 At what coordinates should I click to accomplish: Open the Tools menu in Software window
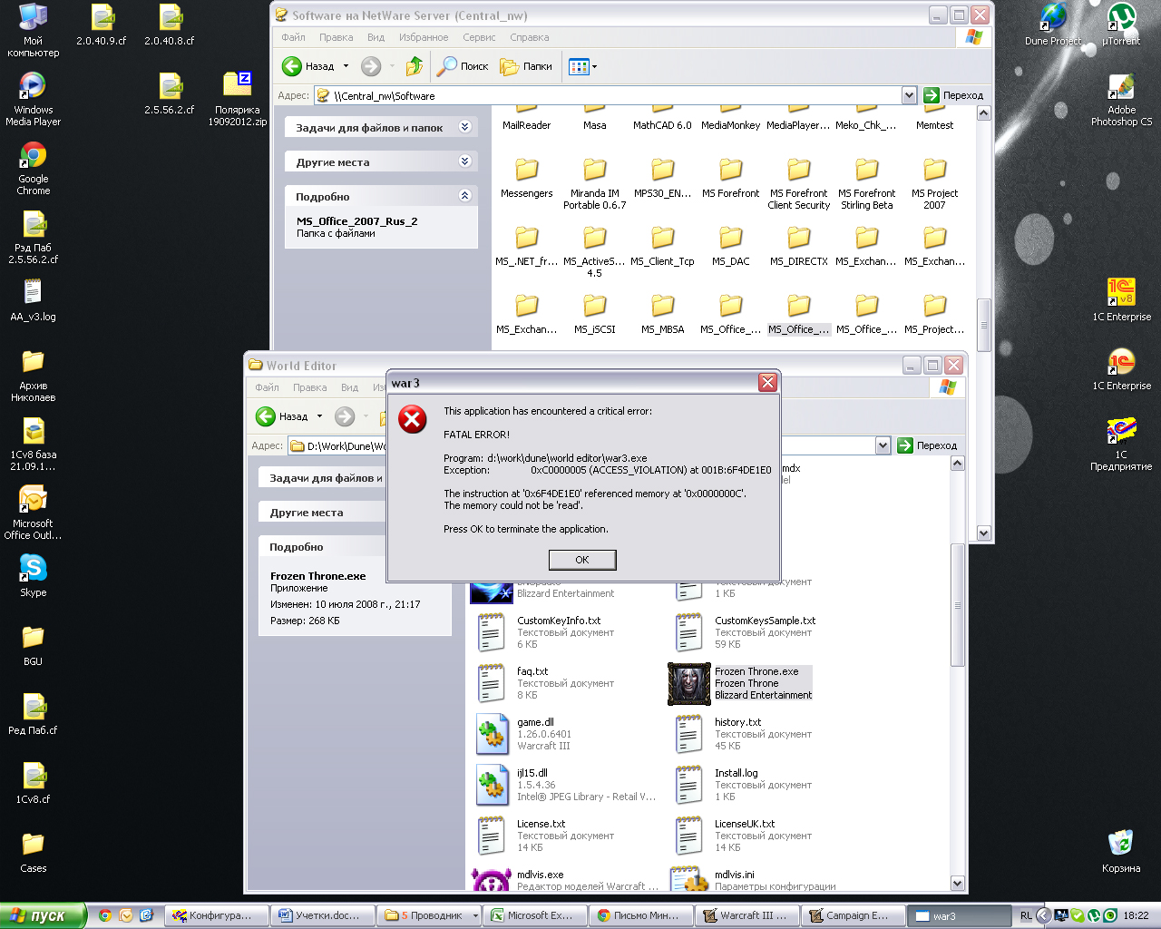(479, 37)
